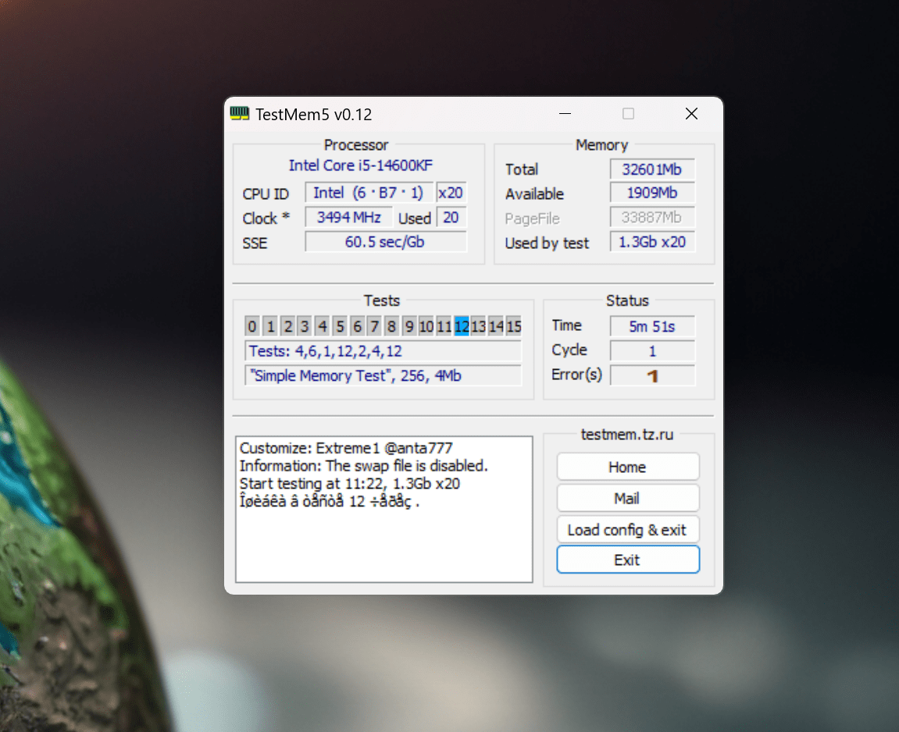Click the testmem.tz.ru group label
The width and height of the screenshot is (899, 732).
[626, 434]
